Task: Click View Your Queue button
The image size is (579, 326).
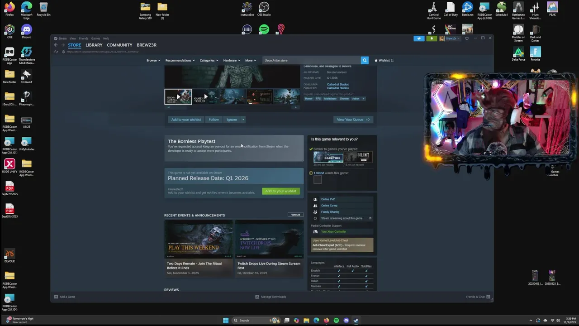Action: [353, 120]
